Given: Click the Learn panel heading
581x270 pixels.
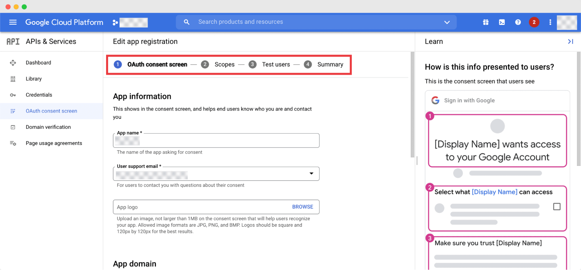Looking at the screenshot, I should [x=434, y=41].
